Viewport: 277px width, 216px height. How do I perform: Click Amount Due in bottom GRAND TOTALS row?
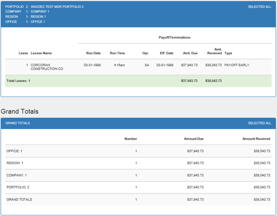(x=195, y=199)
